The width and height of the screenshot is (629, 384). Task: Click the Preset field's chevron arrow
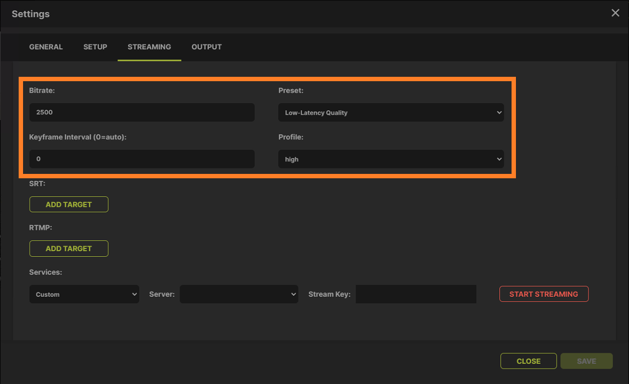[x=499, y=112]
